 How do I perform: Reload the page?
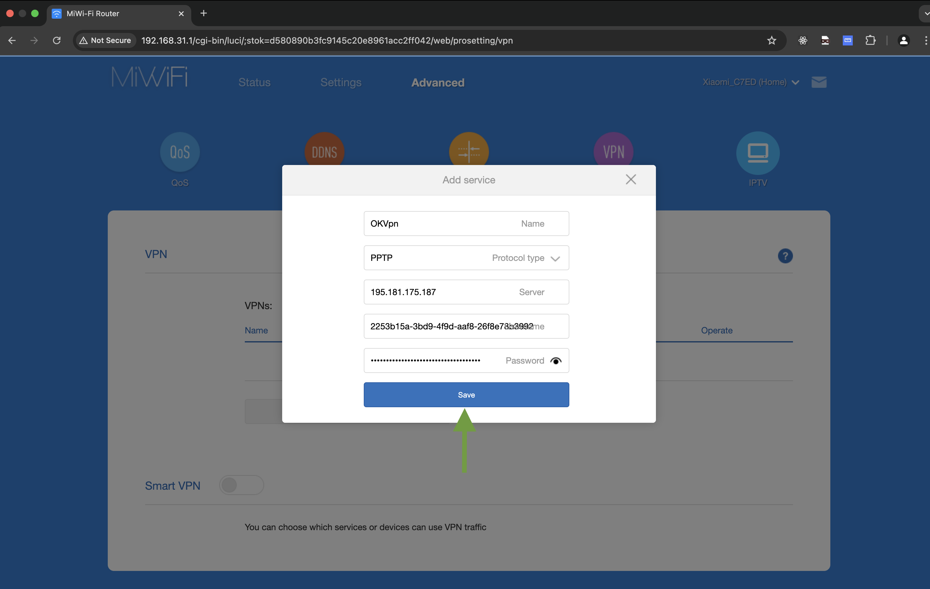pos(57,40)
